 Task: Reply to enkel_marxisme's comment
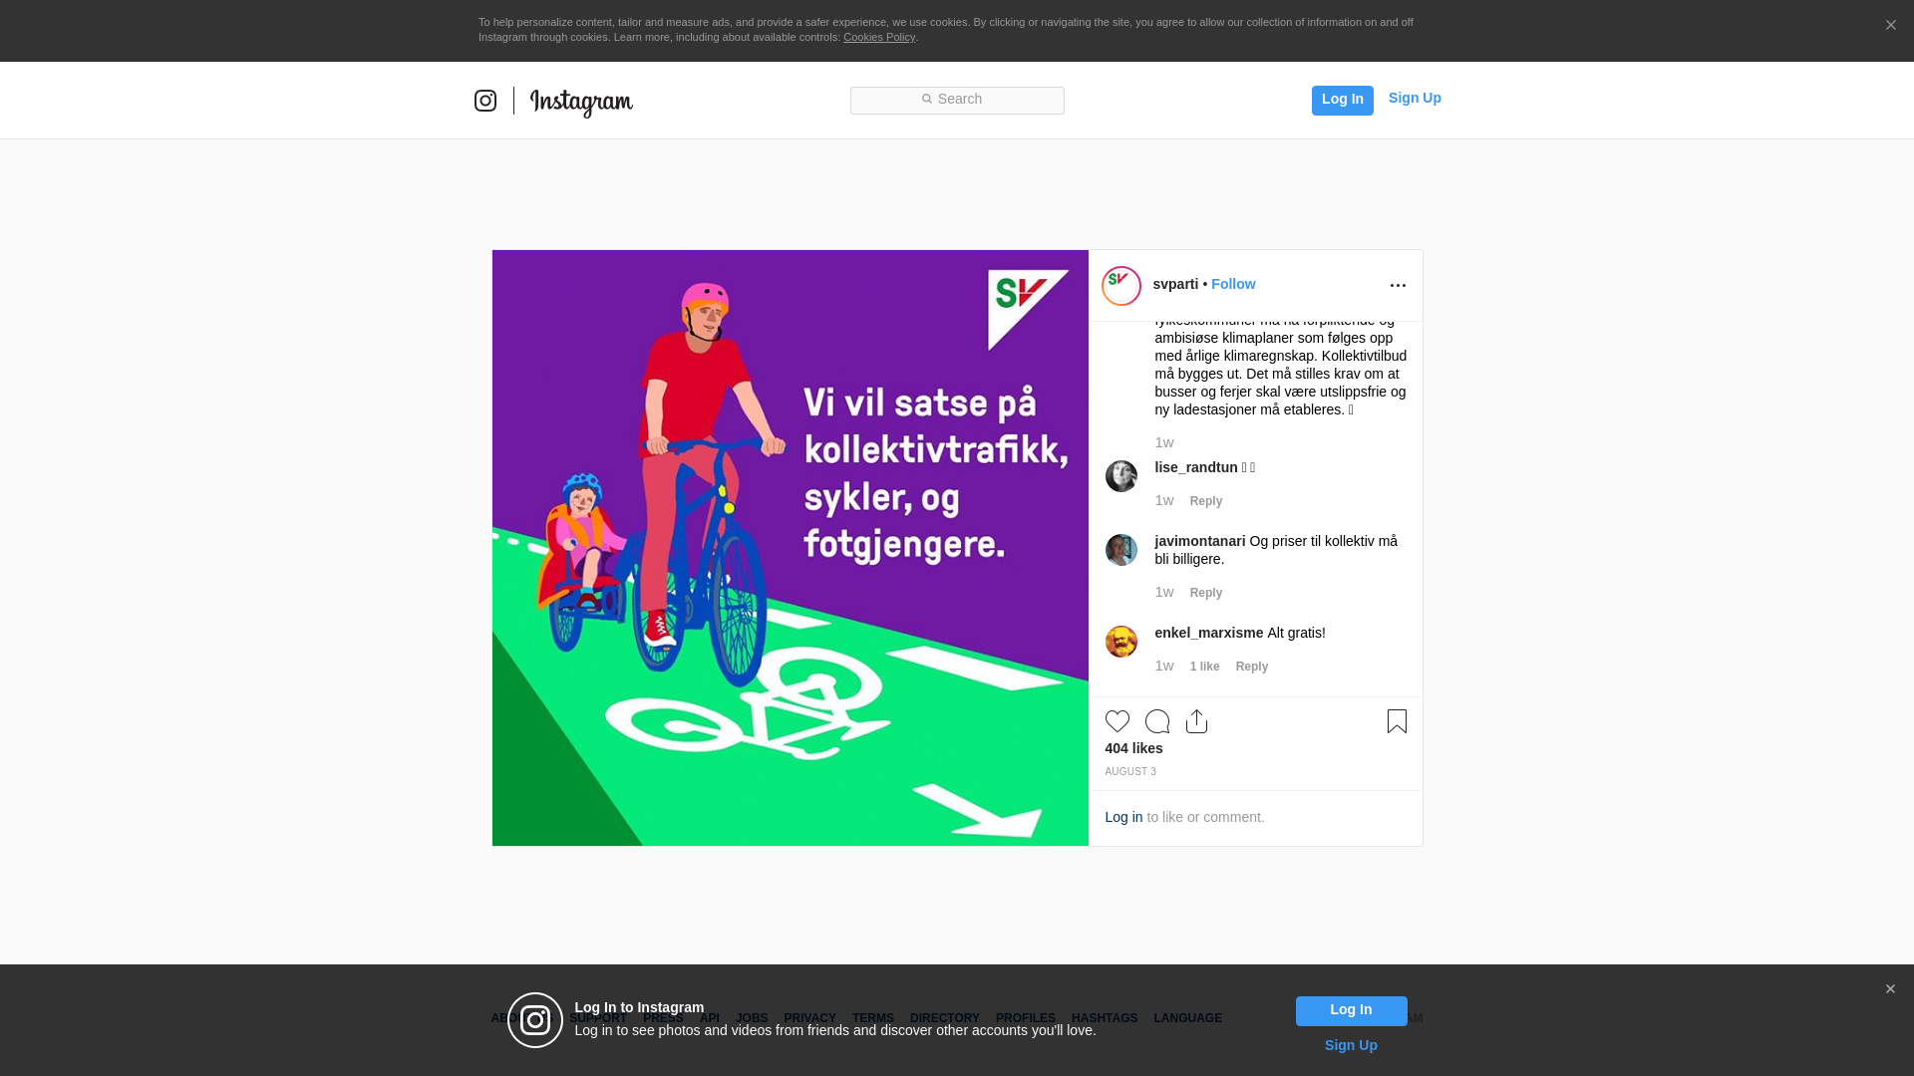pyautogui.click(x=1252, y=667)
